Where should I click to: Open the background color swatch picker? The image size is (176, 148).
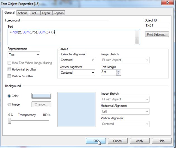tap(41, 96)
